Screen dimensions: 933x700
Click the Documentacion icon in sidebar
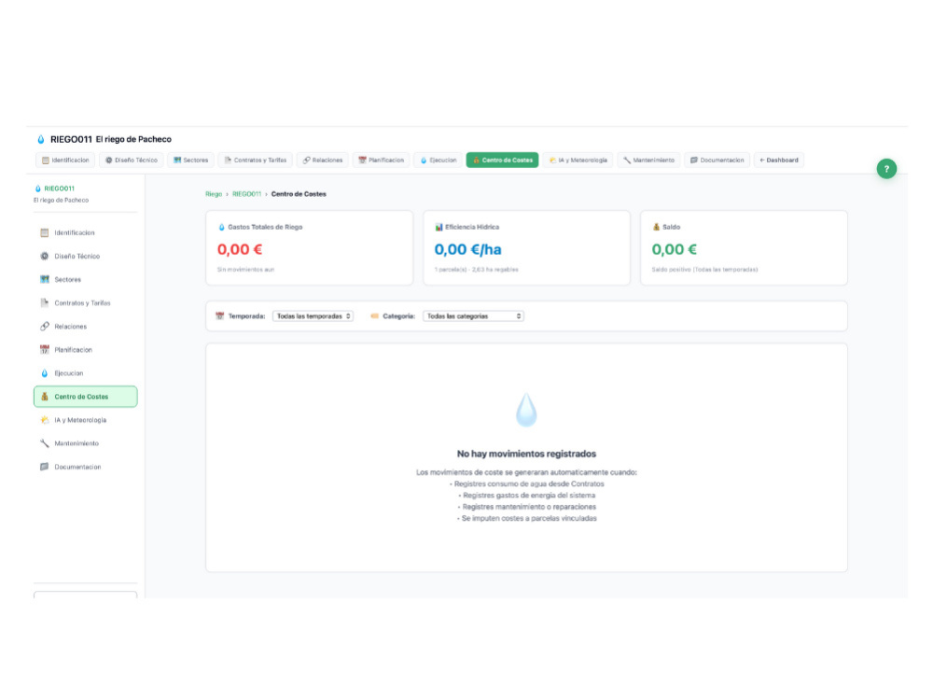click(x=45, y=467)
